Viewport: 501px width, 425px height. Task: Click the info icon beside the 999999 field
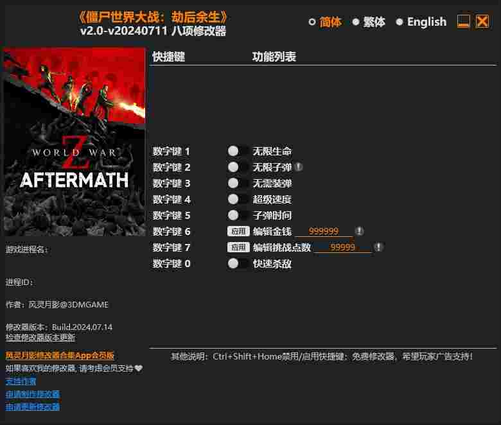tap(360, 231)
